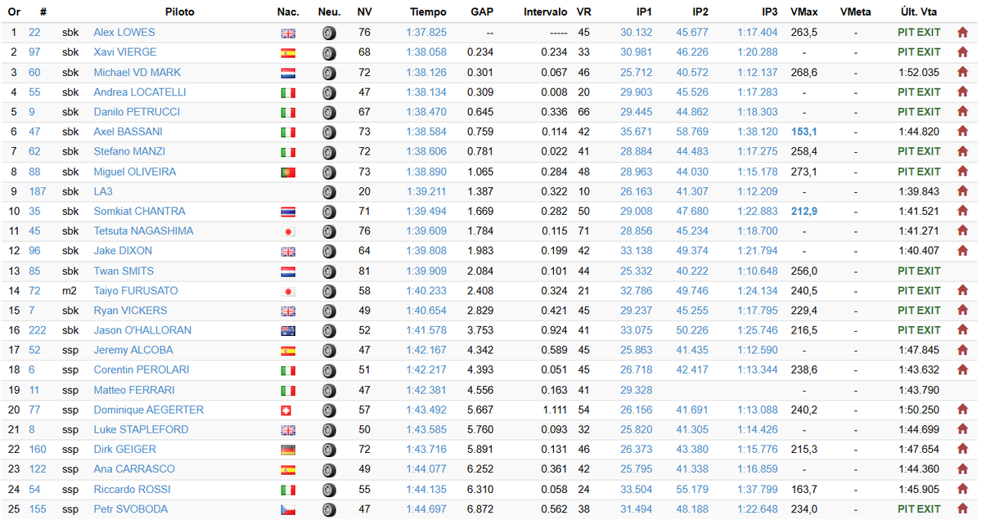
Task: Click highlighted VMax value 212,9
Action: (804, 212)
